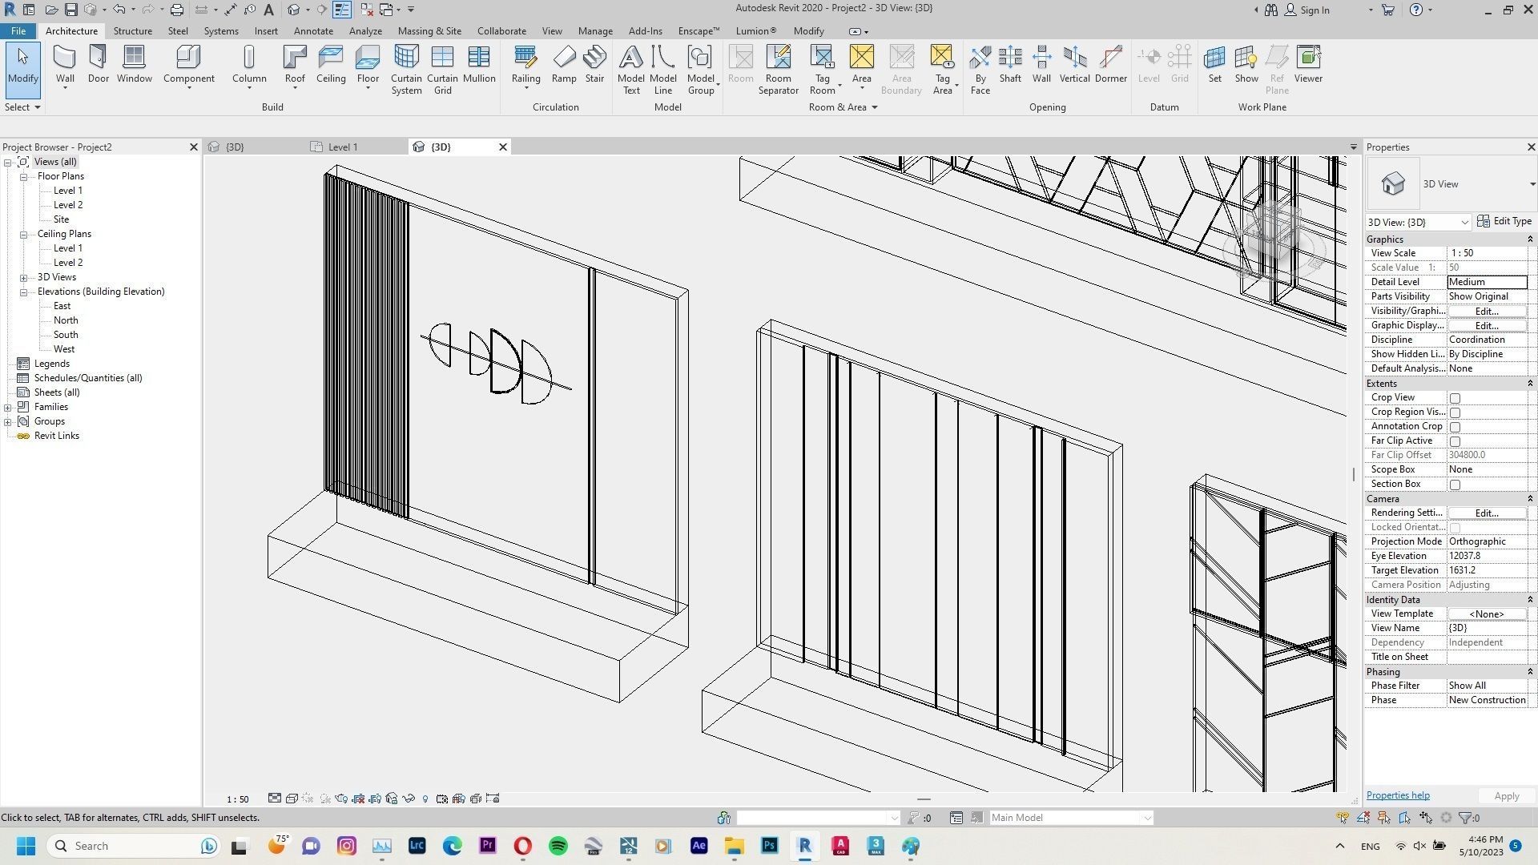Select the Shaft opening tool
Screen dimensions: 1538x865
[x=1010, y=64]
